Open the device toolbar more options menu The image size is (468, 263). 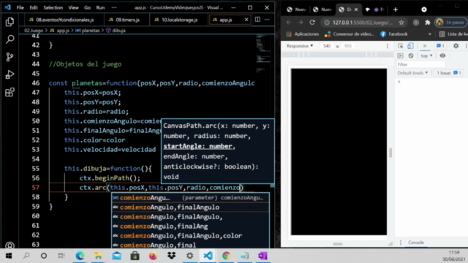pos(388,46)
